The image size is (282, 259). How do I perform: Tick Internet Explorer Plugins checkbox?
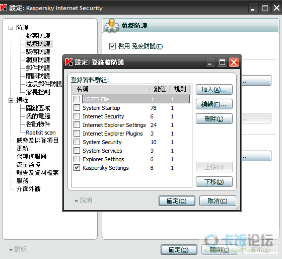click(x=77, y=134)
